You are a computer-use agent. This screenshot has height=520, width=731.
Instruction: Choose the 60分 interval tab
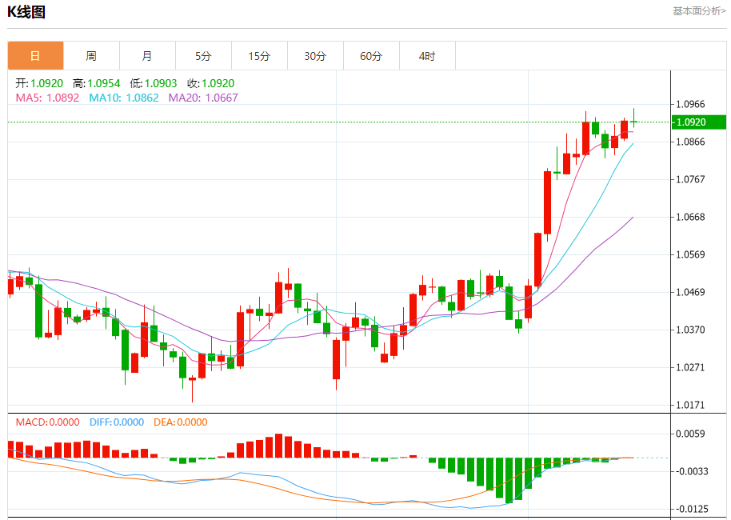click(x=371, y=56)
